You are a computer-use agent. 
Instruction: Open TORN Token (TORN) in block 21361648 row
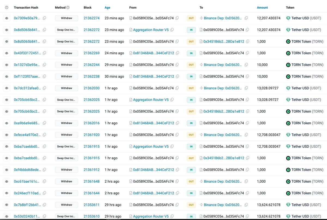(307, 181)
